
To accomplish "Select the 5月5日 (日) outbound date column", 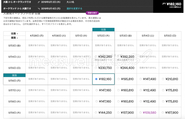I will [170, 36].
